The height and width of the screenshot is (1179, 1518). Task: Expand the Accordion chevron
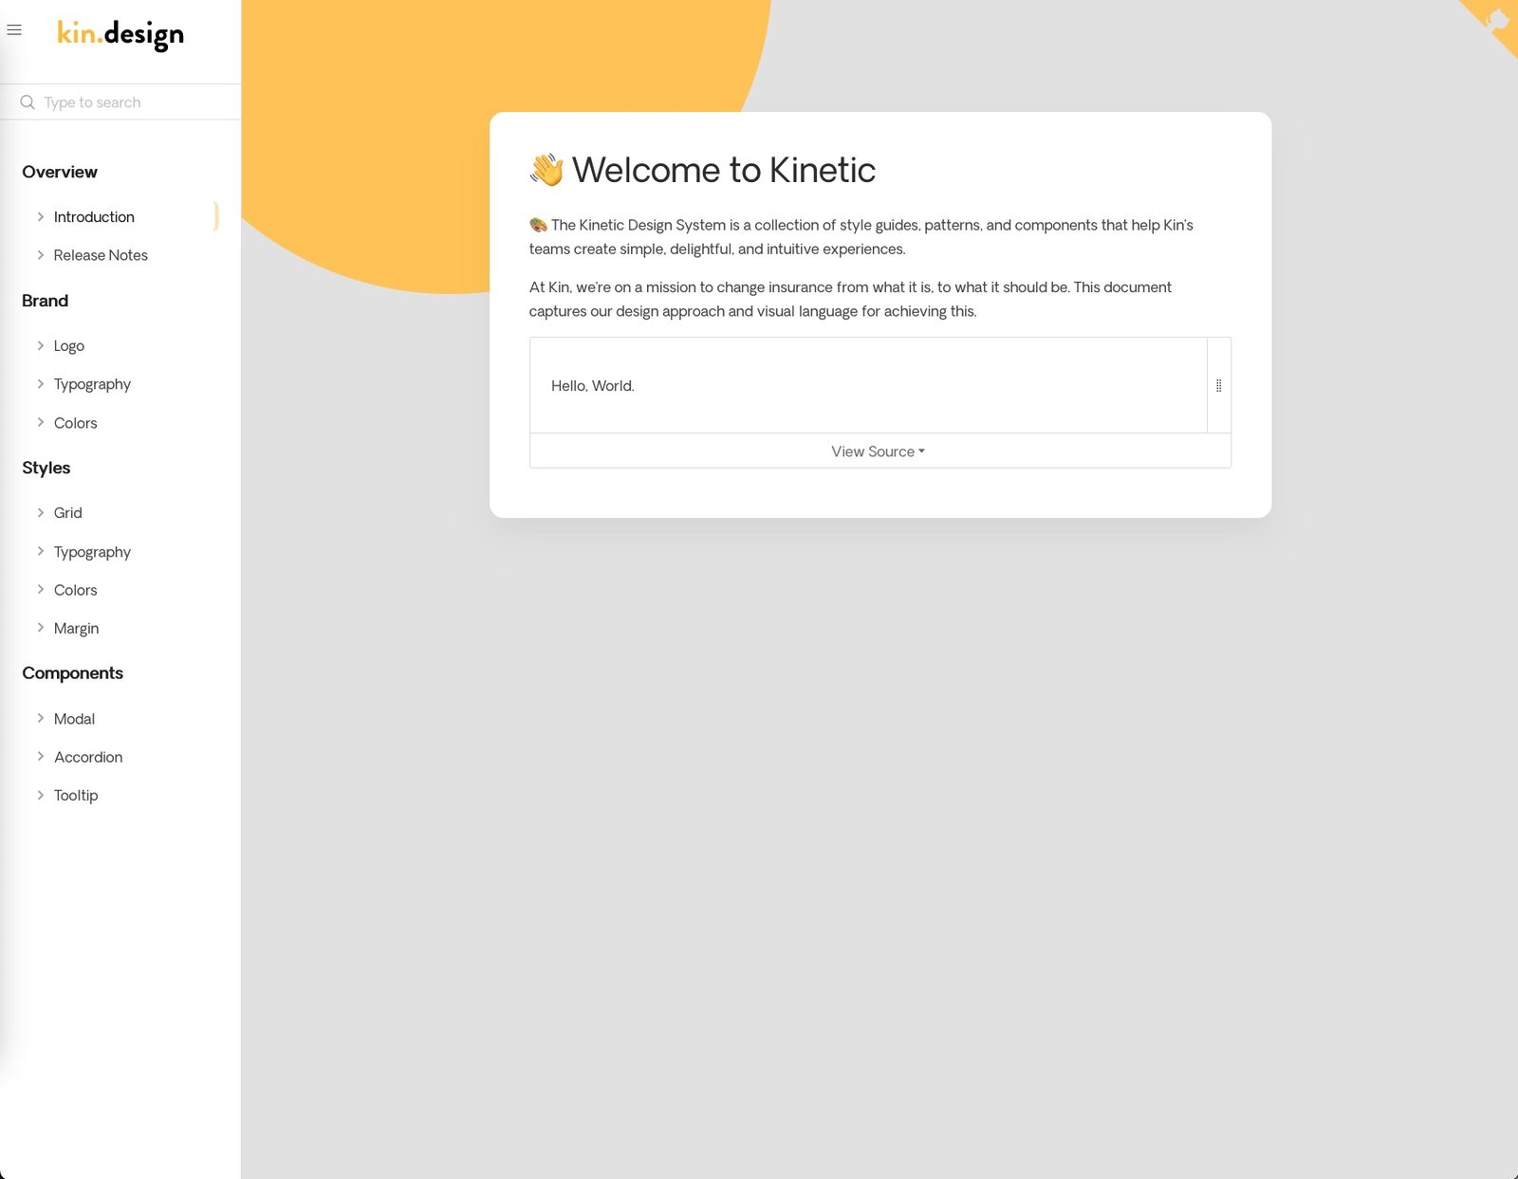click(x=41, y=757)
